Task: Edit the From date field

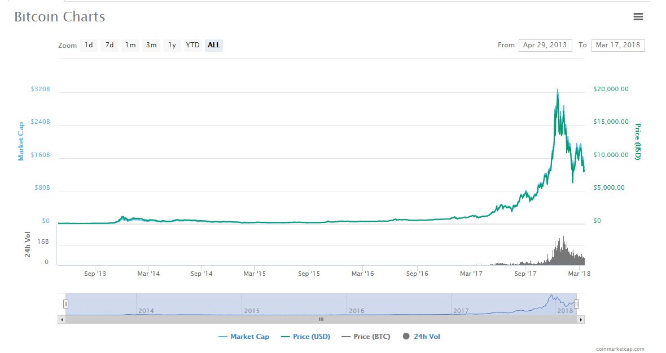Action: pyautogui.click(x=545, y=45)
